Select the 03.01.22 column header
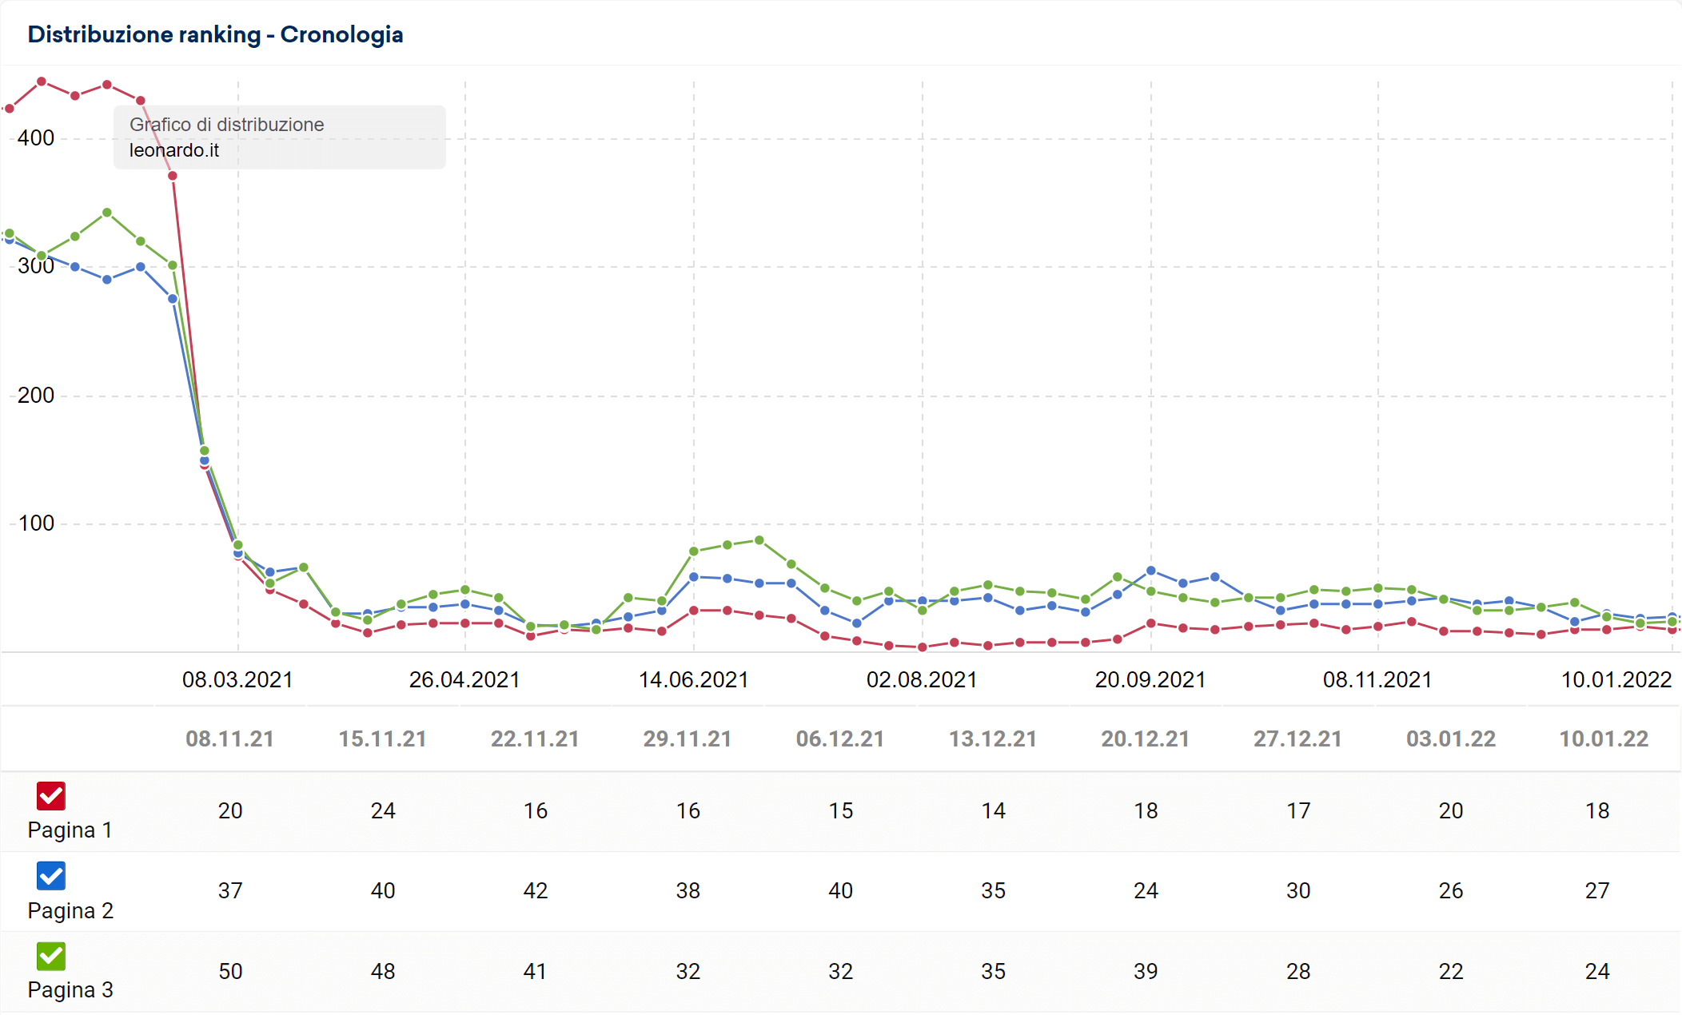Viewport: 1682px width, 1015px height. pyautogui.click(x=1452, y=739)
